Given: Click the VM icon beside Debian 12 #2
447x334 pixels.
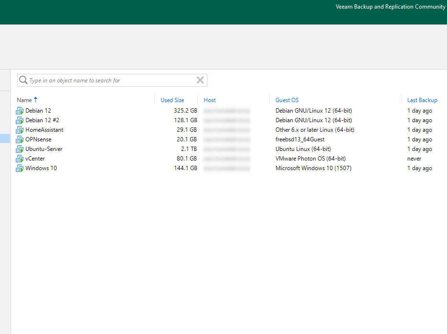Looking at the screenshot, I should [x=20, y=120].
